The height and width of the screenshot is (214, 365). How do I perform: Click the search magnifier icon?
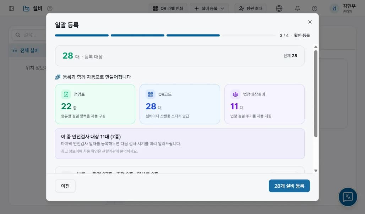pos(18,35)
